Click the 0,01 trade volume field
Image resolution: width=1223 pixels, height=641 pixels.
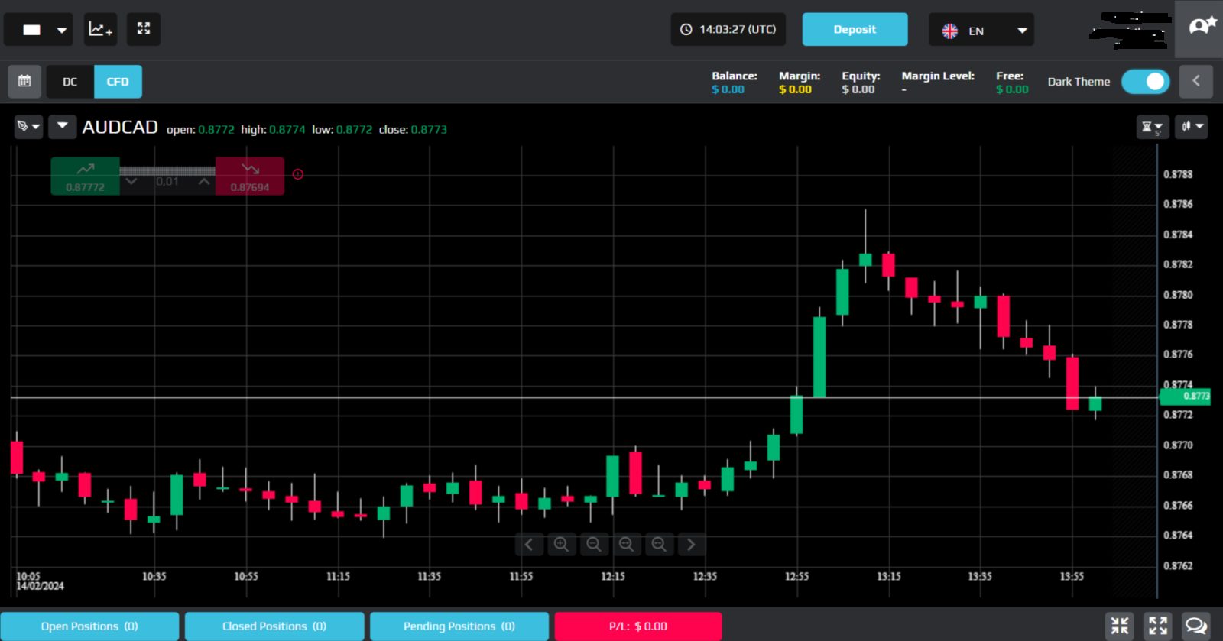click(167, 182)
